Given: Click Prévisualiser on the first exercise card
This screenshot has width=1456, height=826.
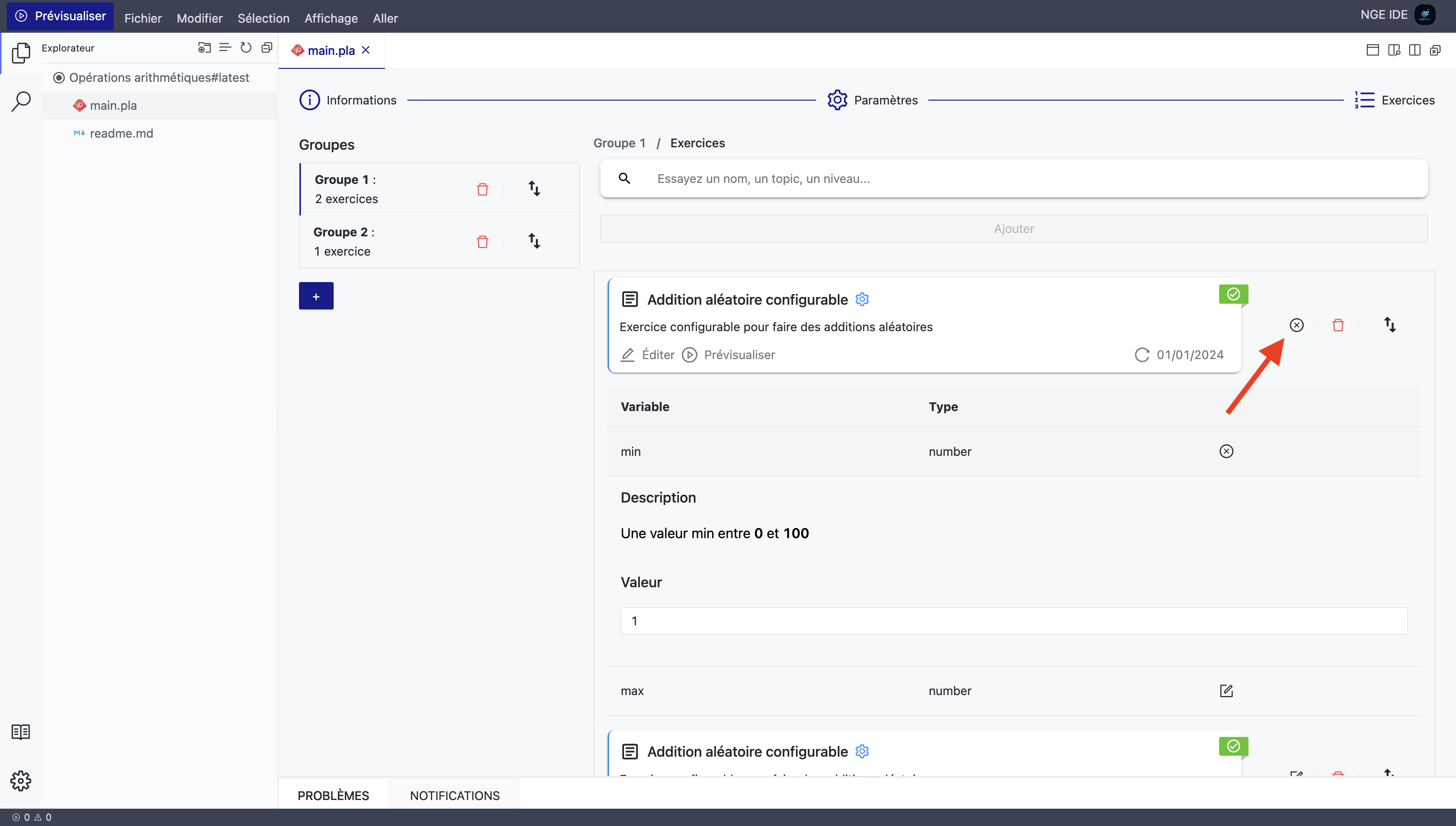Looking at the screenshot, I should pyautogui.click(x=728, y=355).
